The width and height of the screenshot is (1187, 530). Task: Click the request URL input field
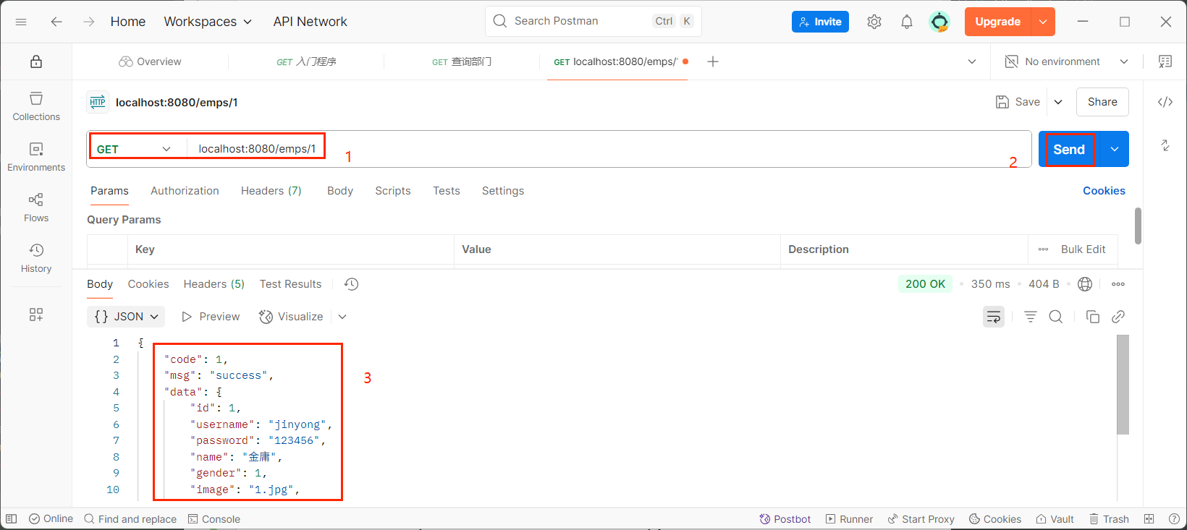608,149
